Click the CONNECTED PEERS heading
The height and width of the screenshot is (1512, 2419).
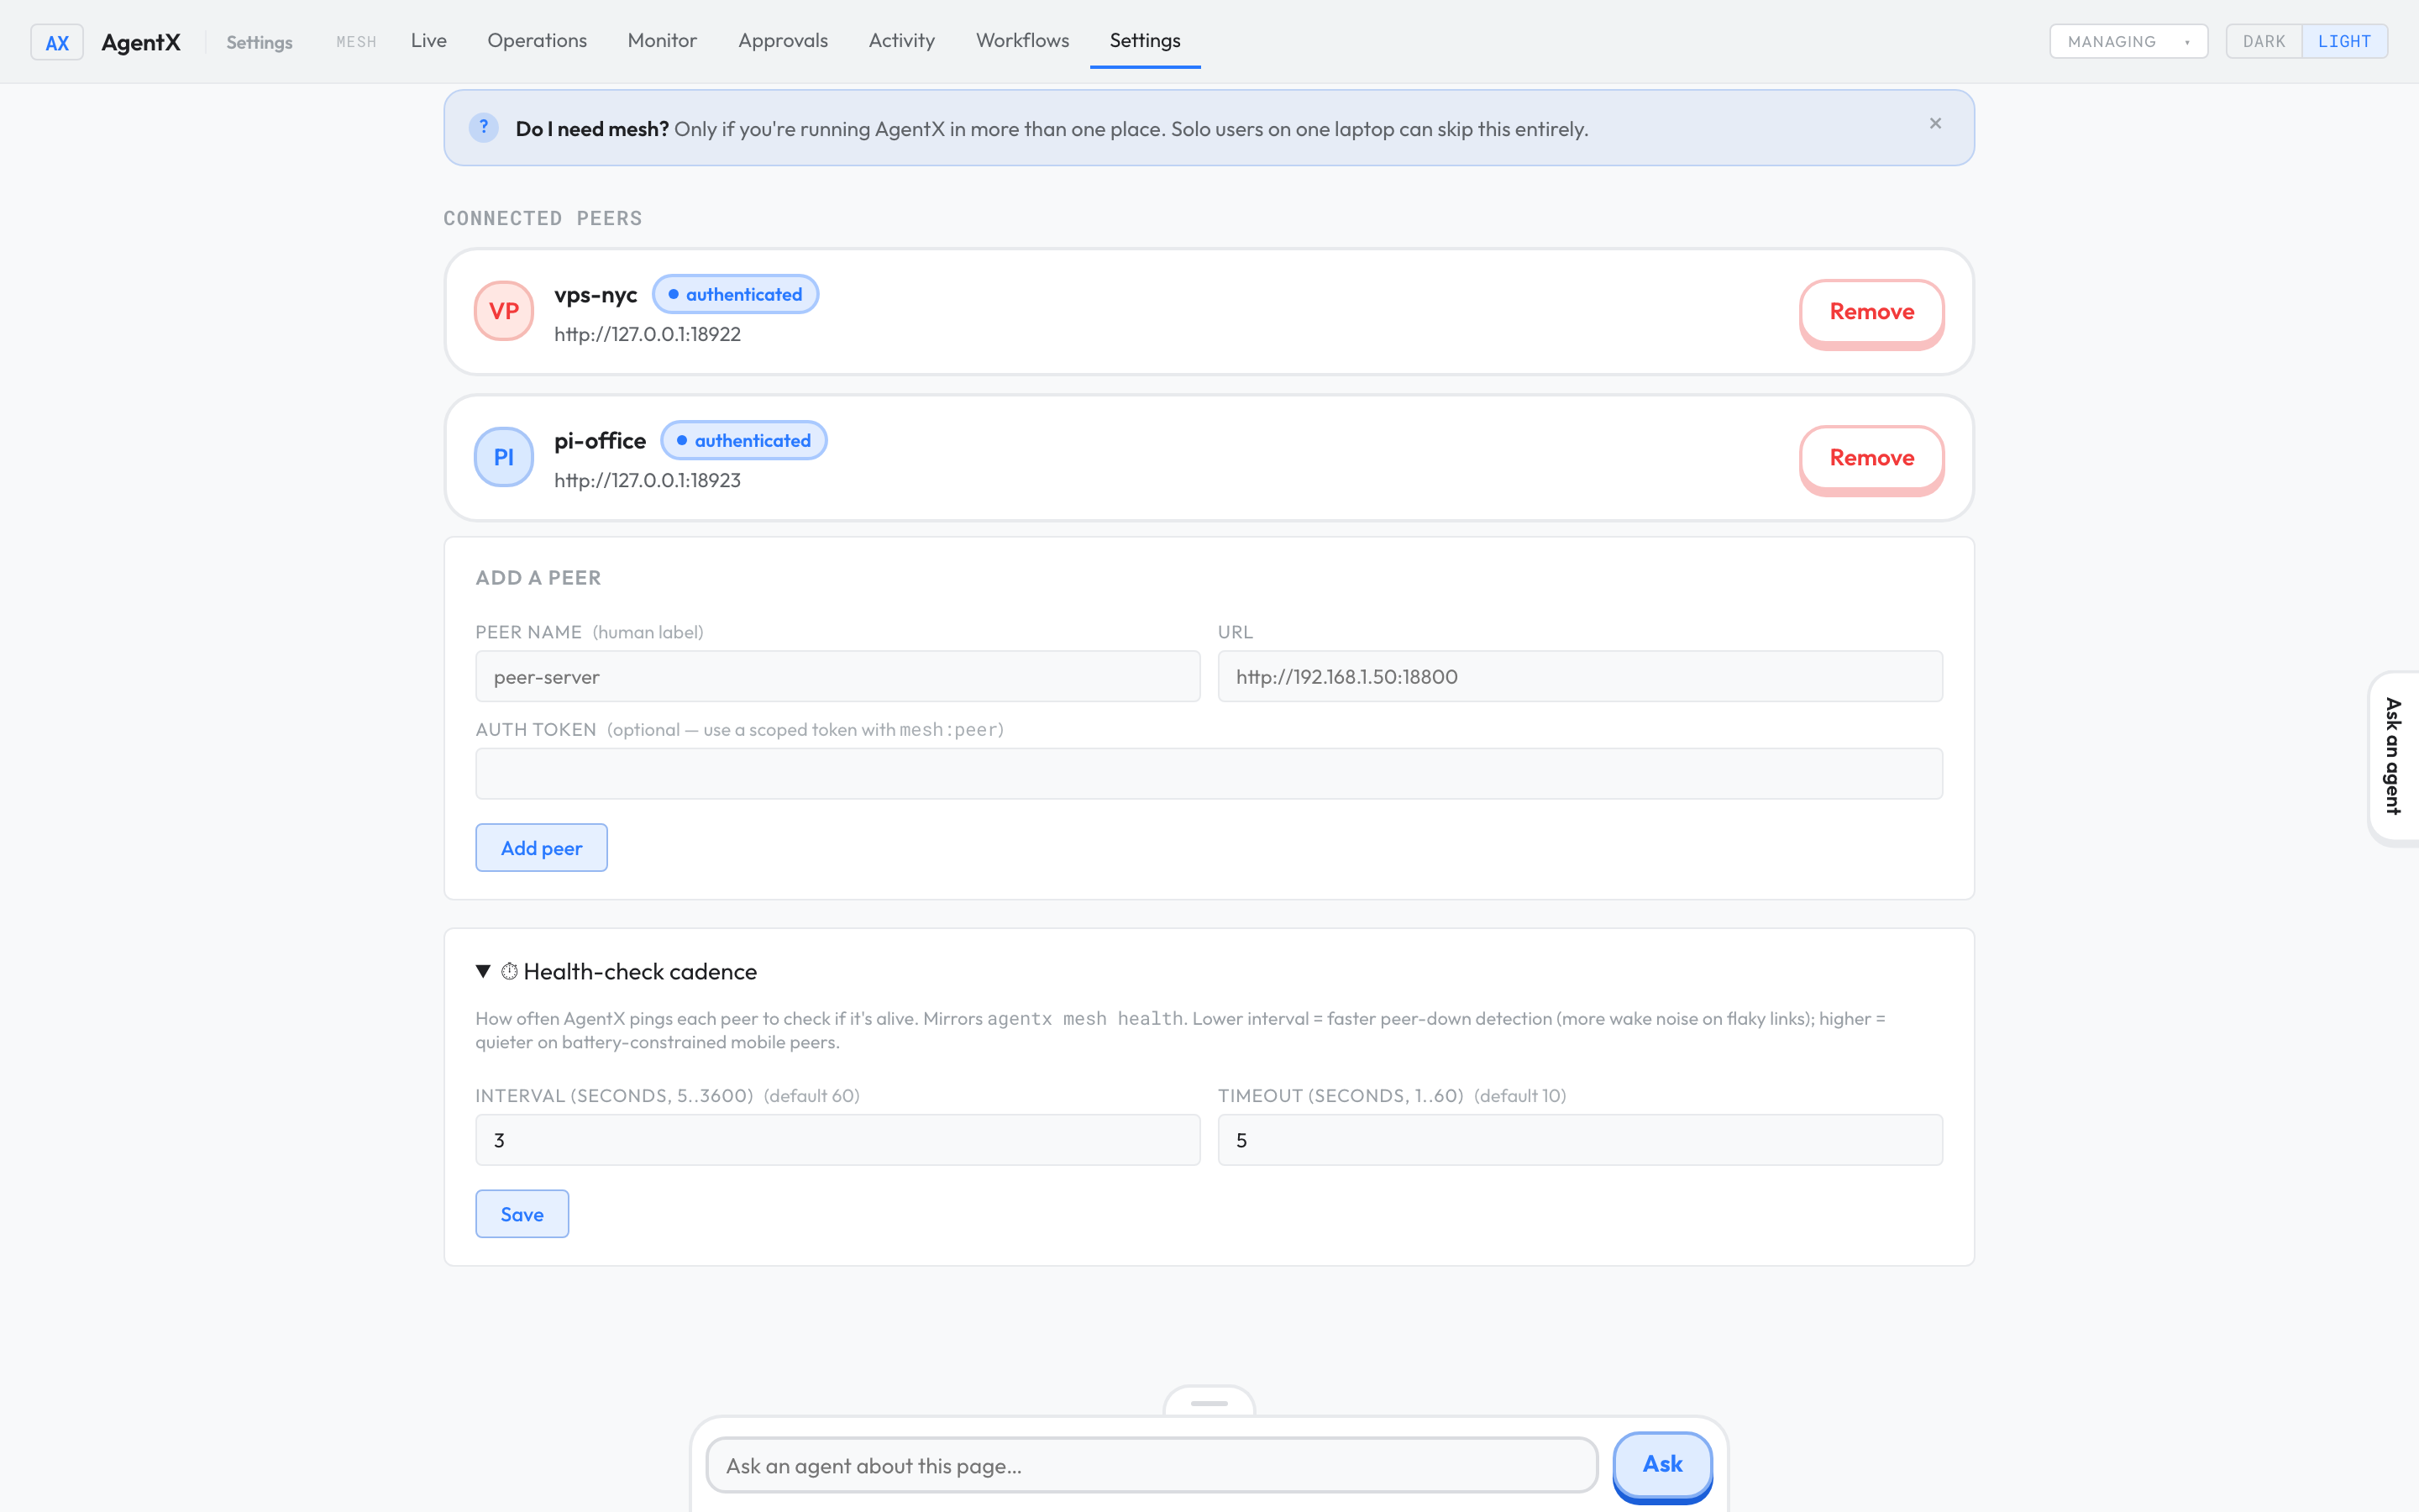pyautogui.click(x=543, y=218)
